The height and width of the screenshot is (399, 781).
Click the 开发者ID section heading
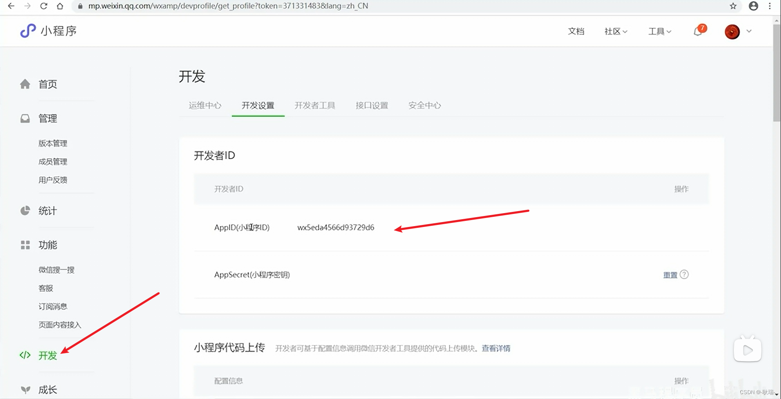tap(214, 155)
